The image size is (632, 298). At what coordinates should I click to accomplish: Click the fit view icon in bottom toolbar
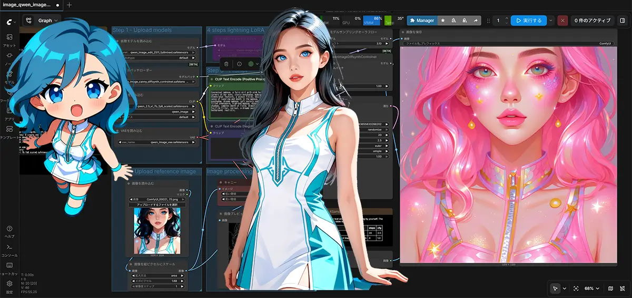tap(576, 288)
